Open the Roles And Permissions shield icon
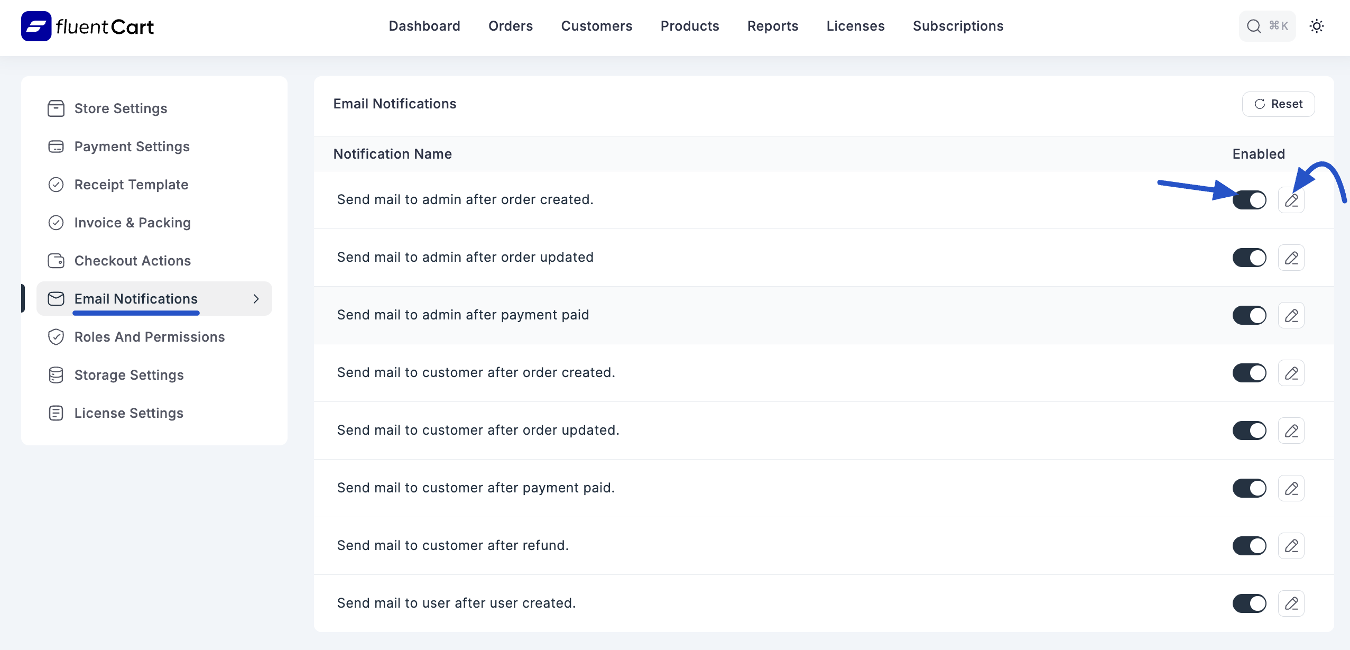Viewport: 1350px width, 650px height. tap(56, 336)
